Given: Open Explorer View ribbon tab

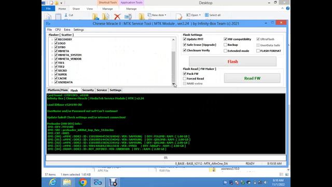Looking at the screenshot, I should tap(90, 9).
